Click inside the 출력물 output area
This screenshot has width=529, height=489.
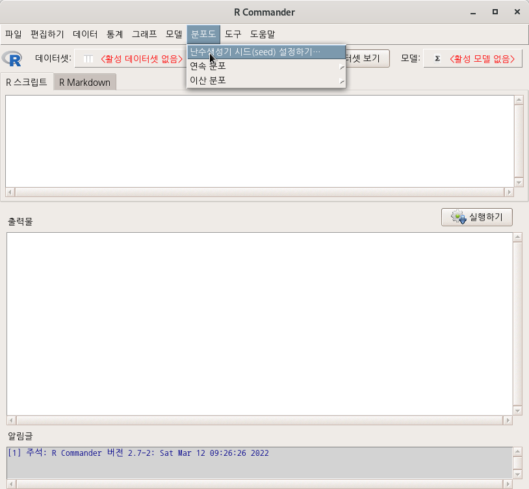tap(259, 324)
